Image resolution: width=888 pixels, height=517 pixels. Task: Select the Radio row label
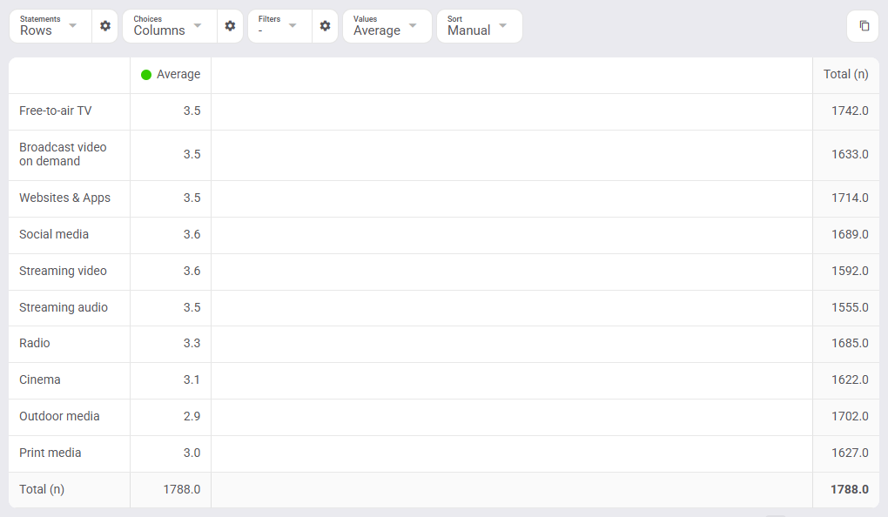point(35,343)
